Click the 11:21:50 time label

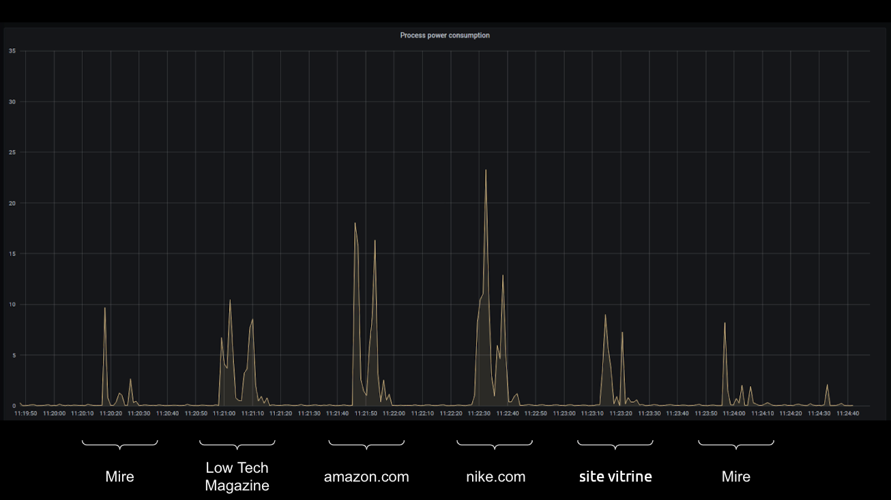(366, 413)
